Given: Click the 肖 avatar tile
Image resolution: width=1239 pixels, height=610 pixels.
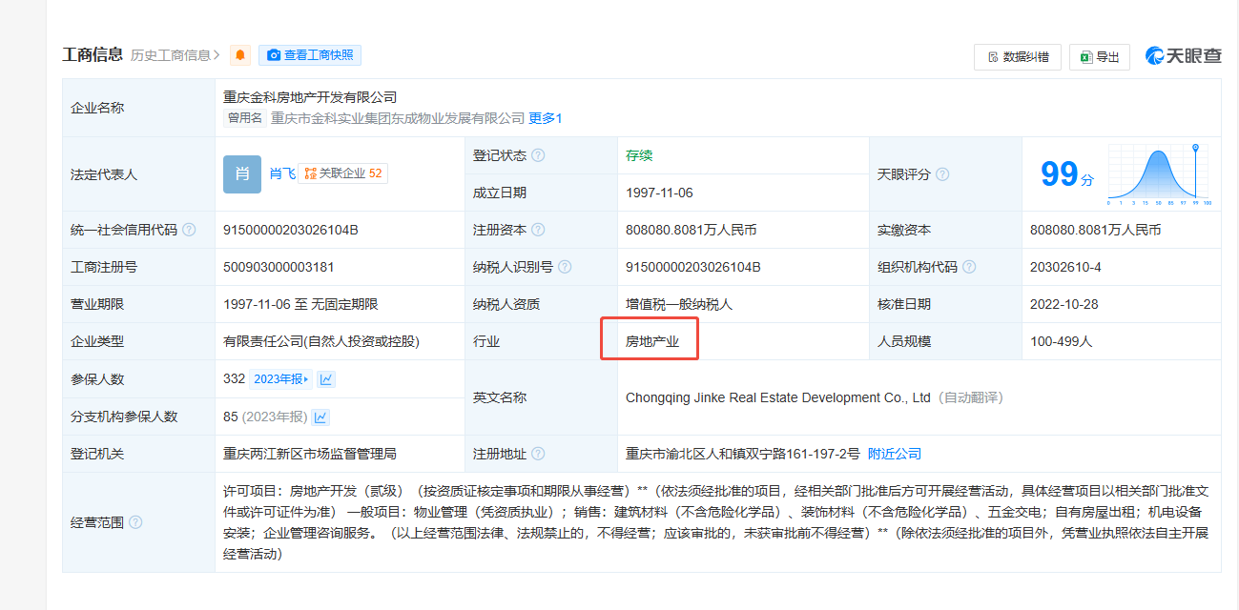Looking at the screenshot, I should point(242,174).
